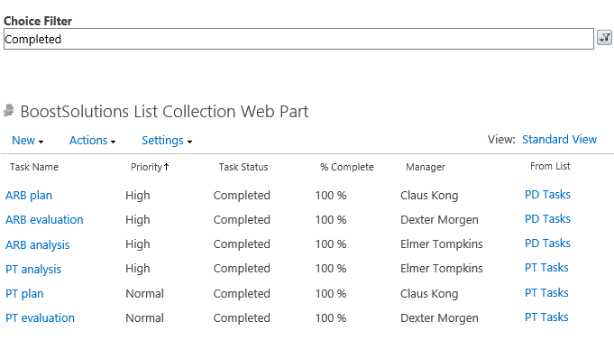This screenshot has height=340, width=614.
Task: Click the filter funnel icon beside Choice Filter
Action: [x=605, y=38]
